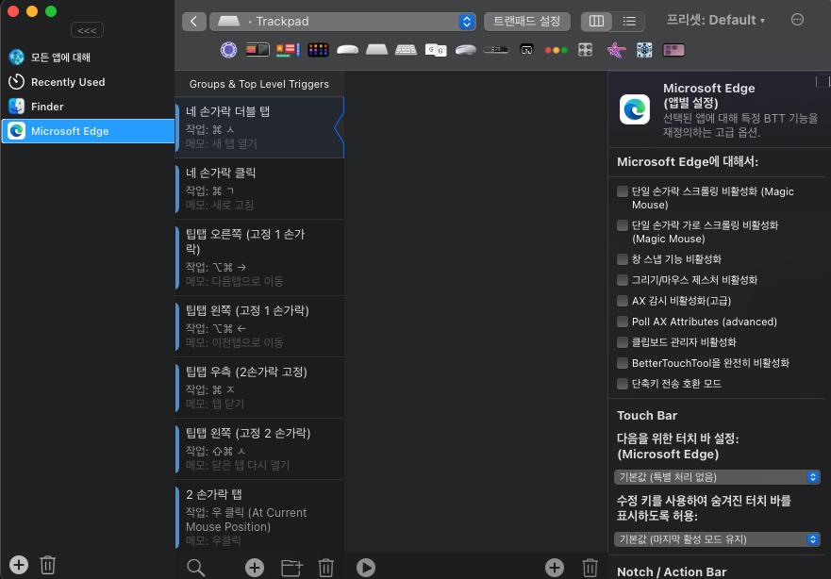Image resolution: width=831 pixels, height=579 pixels.
Task: Expand the 프리셋: Default preset menu
Action: coord(715,20)
